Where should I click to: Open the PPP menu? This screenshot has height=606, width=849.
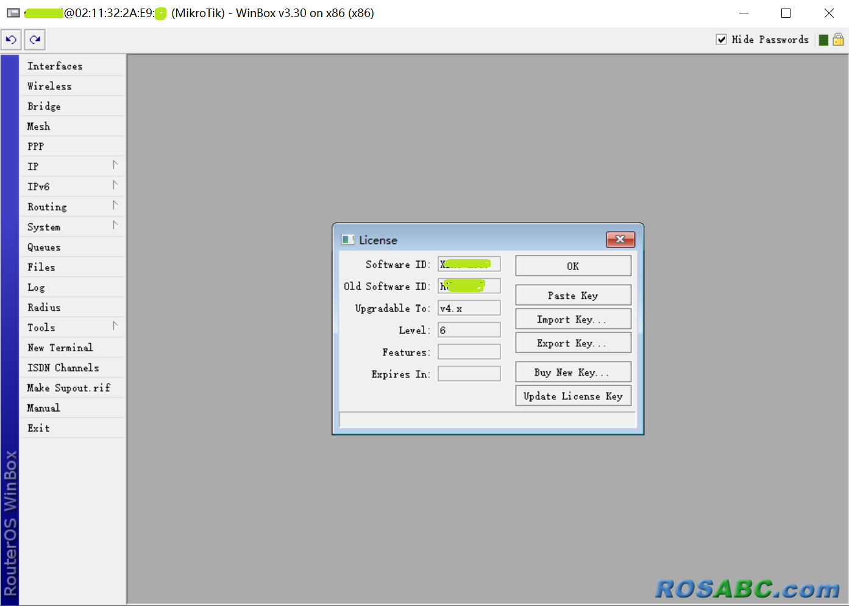pyautogui.click(x=72, y=146)
